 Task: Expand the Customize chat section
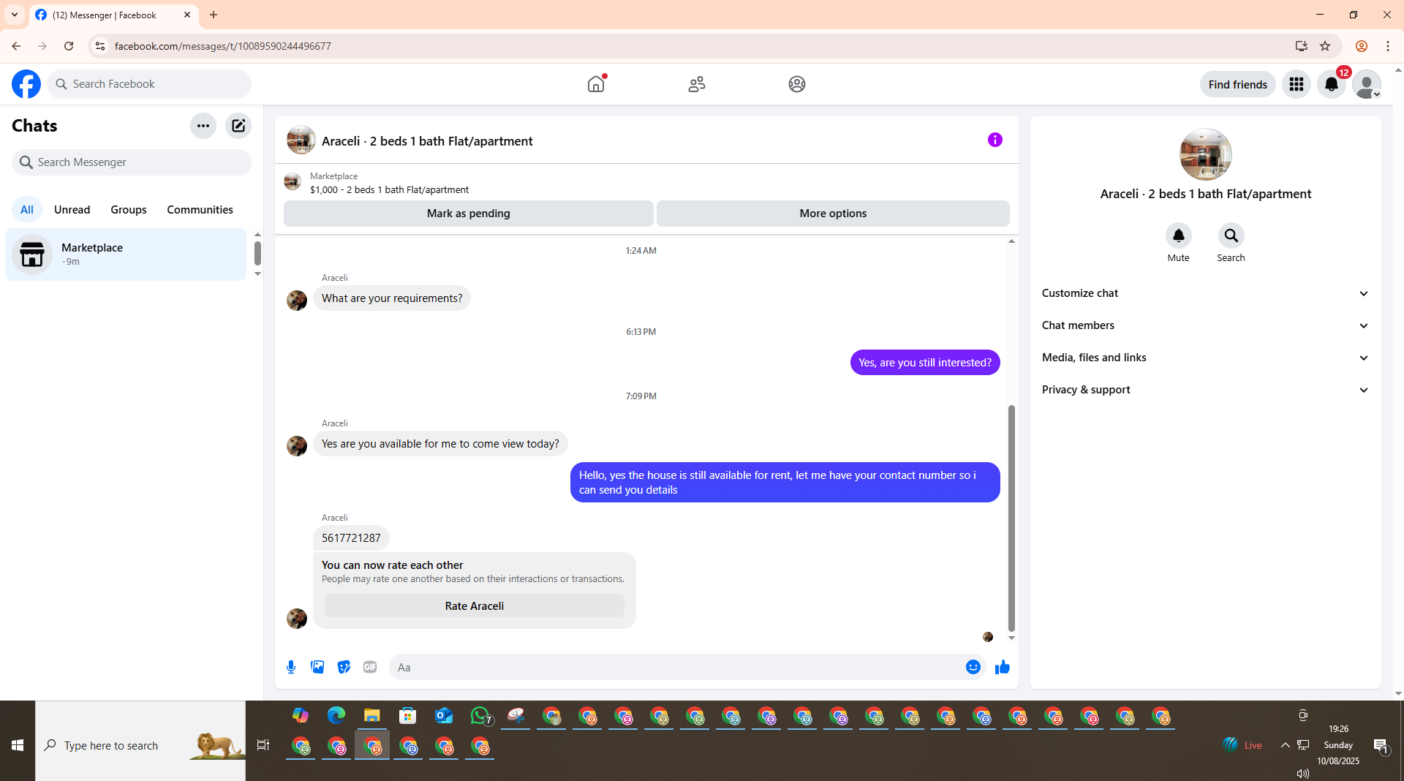[x=1205, y=293]
